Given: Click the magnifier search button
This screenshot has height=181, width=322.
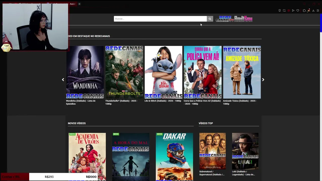Looking at the screenshot, I should pyautogui.click(x=210, y=19).
